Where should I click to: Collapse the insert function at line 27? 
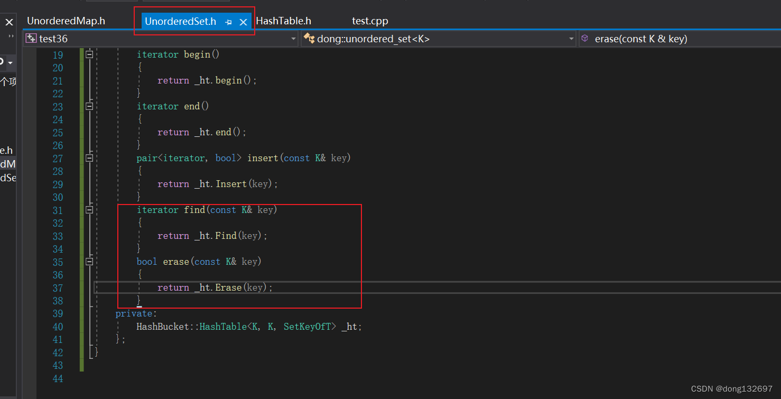coord(89,158)
